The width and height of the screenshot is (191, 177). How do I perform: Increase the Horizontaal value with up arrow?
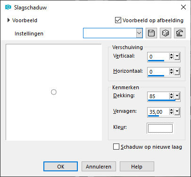(x=172, y=70)
